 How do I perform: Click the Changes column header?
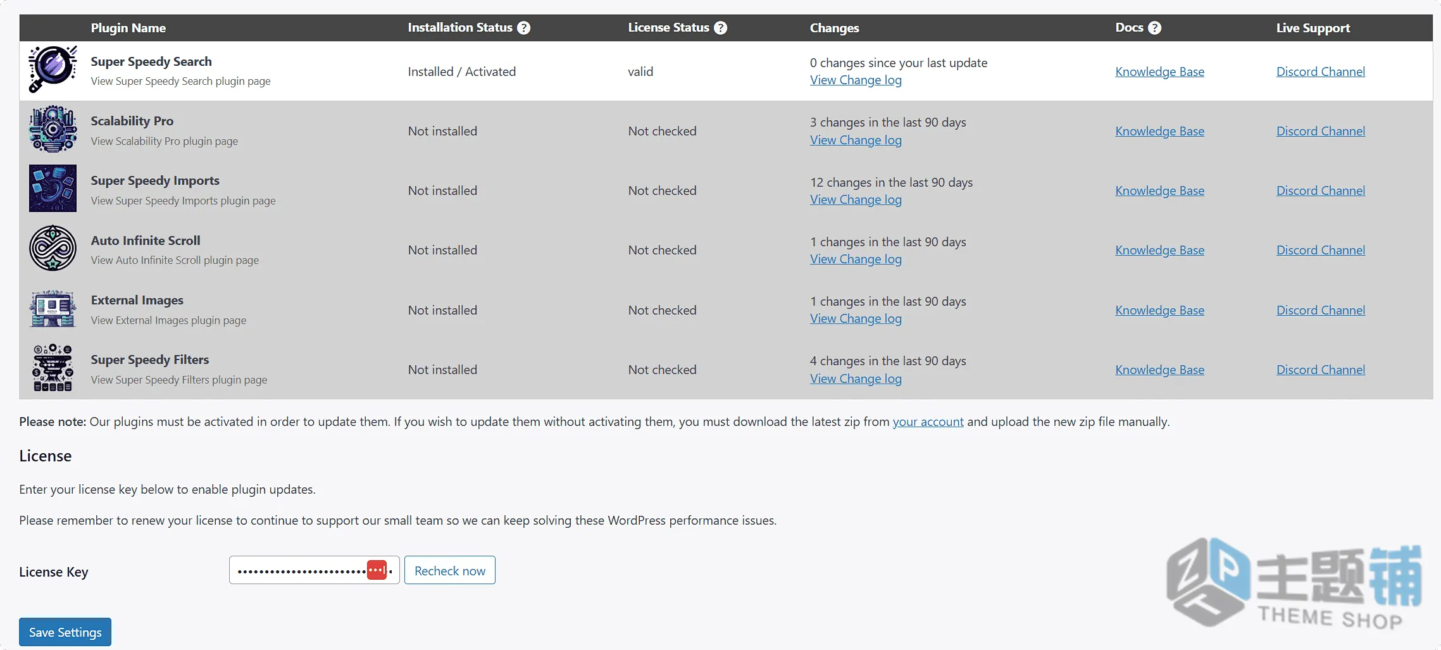pyautogui.click(x=835, y=28)
